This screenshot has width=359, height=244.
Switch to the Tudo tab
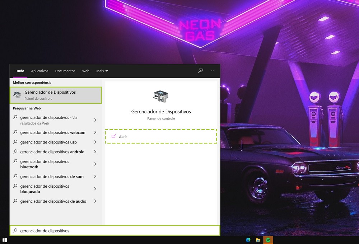point(20,71)
